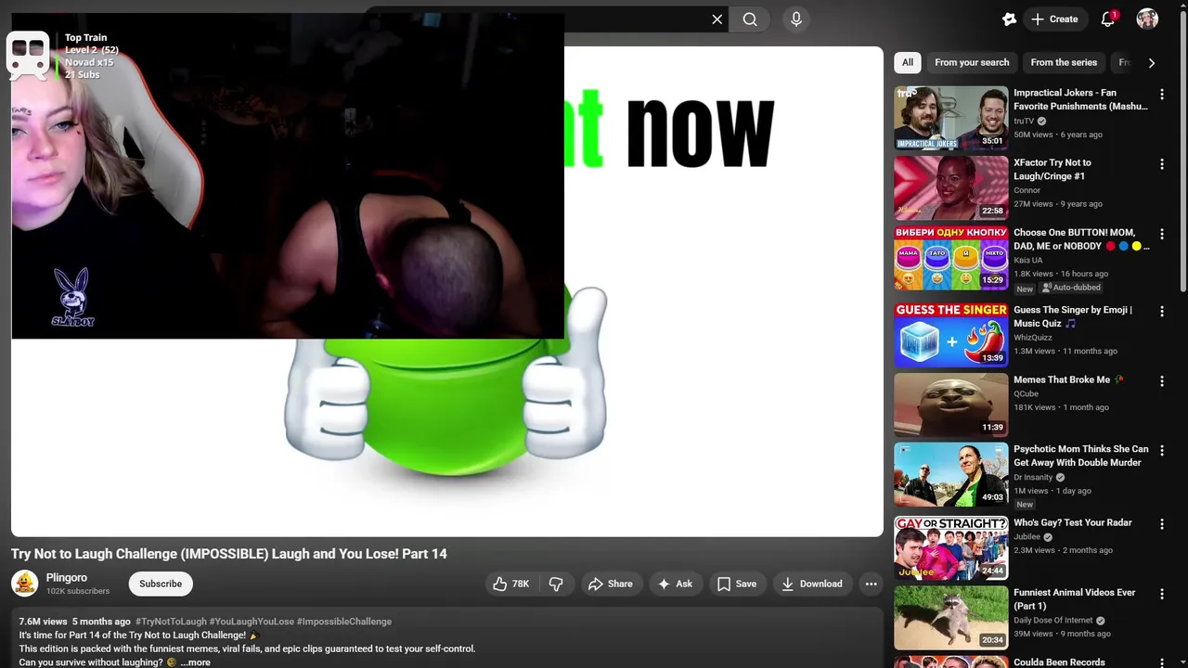This screenshot has height=668, width=1188.
Task: Open the Plingoro channel name link
Action: point(67,577)
